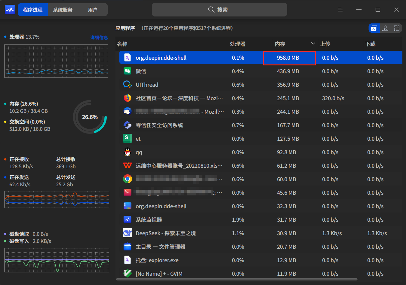Click WPS icon for 运维中心服务器账号 row
406x285 pixels.
tap(128, 166)
